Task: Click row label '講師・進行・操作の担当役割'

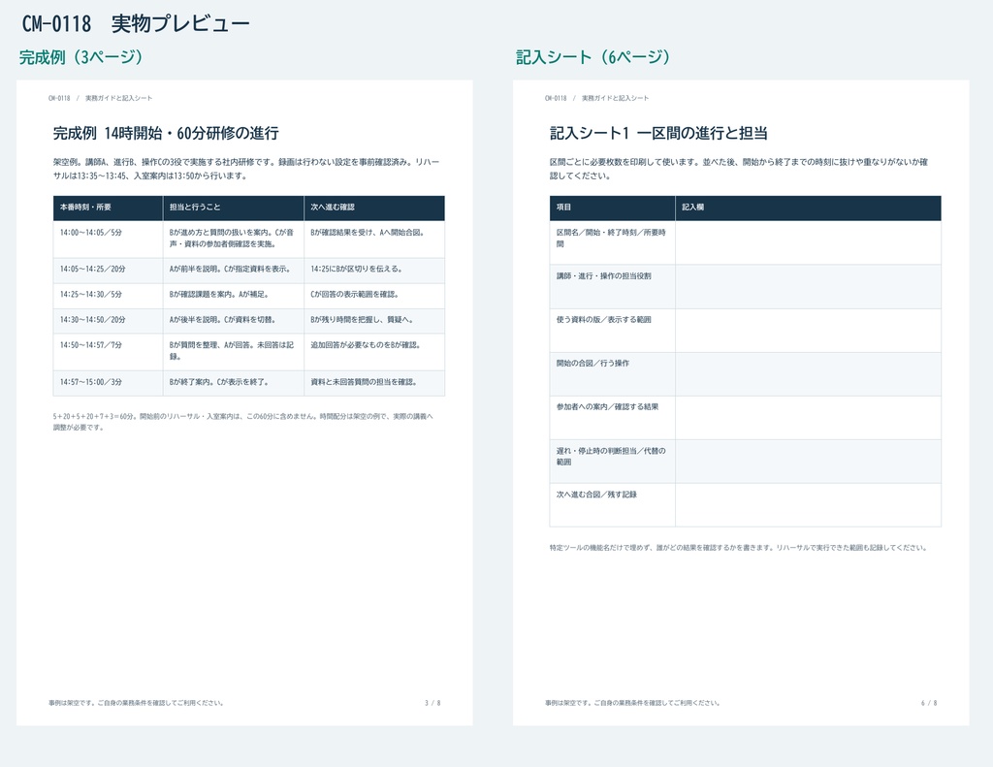Action: click(x=613, y=286)
